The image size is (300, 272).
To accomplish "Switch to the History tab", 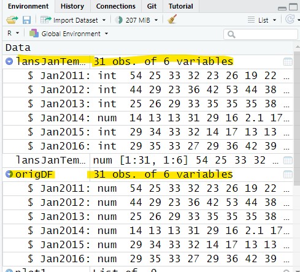I will (72, 6).
